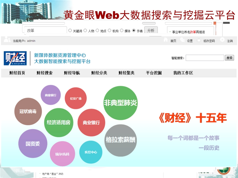Click the 疾控中心 cyan bubble
Viewport: 238px width, 178px height.
pos(91,152)
